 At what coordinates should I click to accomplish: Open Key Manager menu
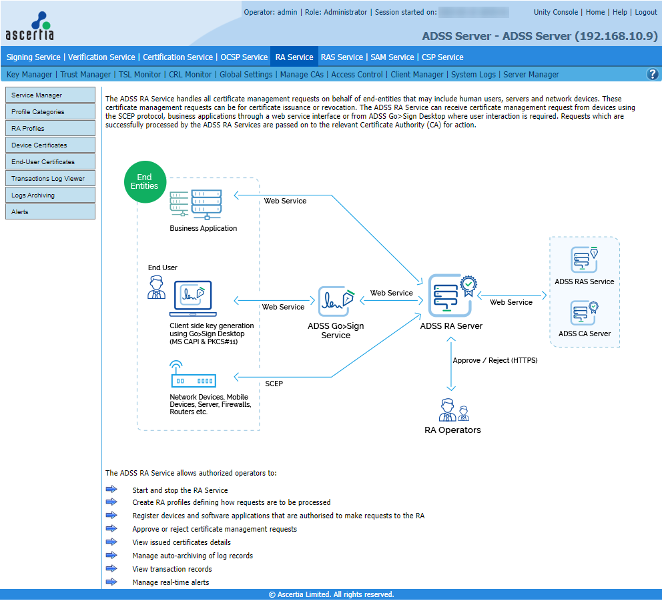tap(29, 75)
